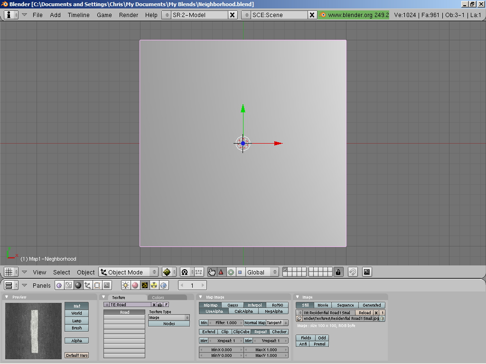Enable the Fields option
This screenshot has width=486, height=364.
pos(306,338)
